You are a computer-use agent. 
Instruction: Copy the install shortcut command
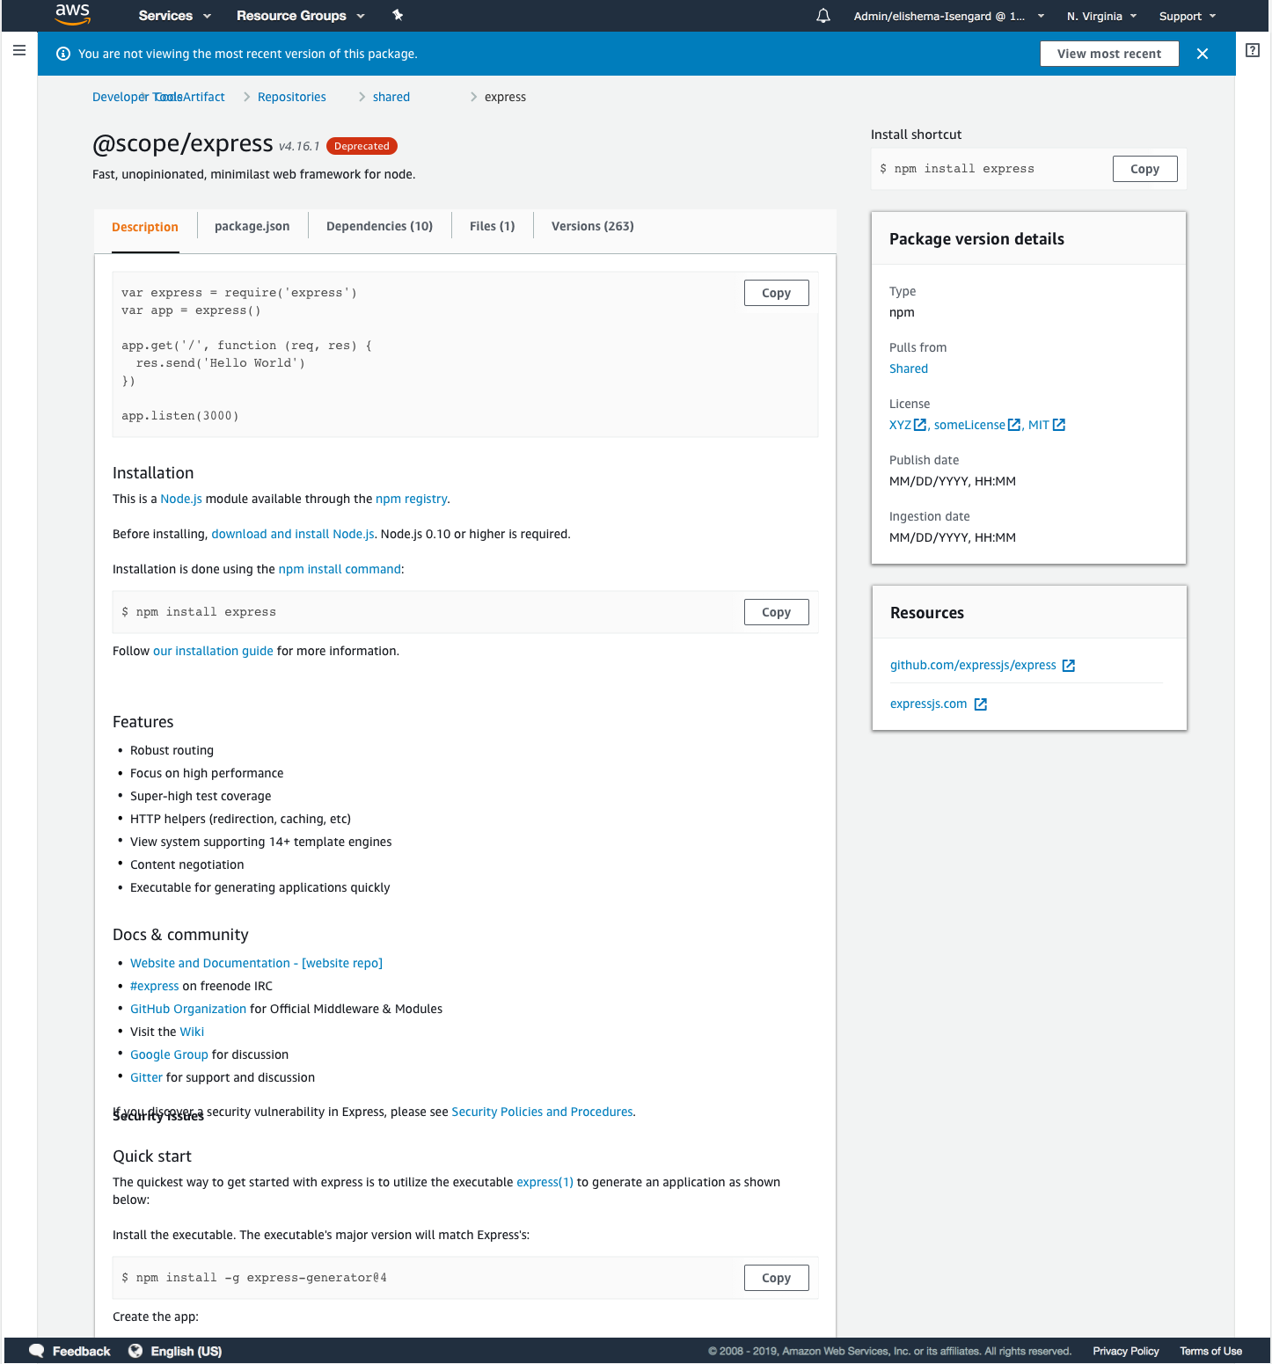click(x=1145, y=169)
